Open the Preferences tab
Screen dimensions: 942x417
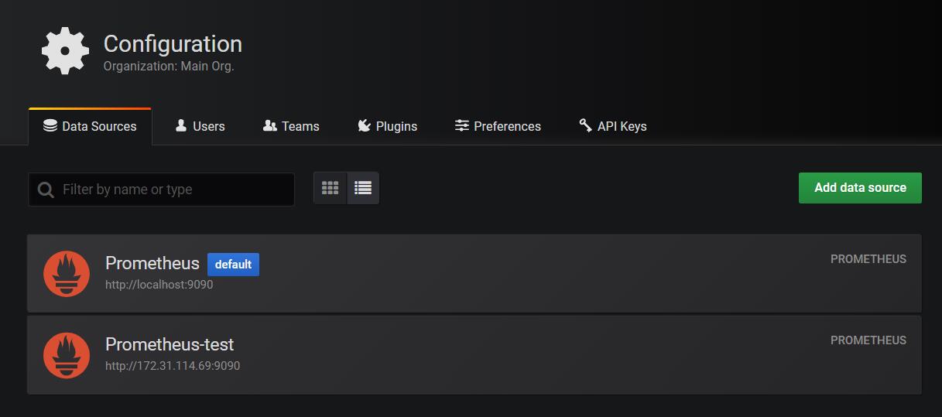(x=498, y=126)
